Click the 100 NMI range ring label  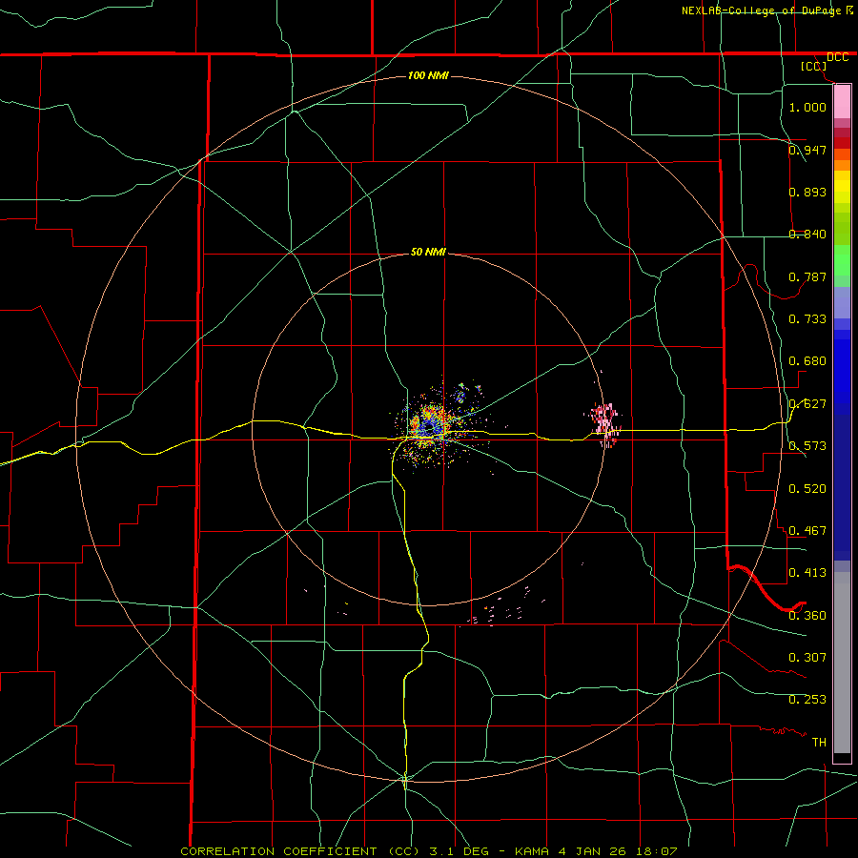point(428,75)
